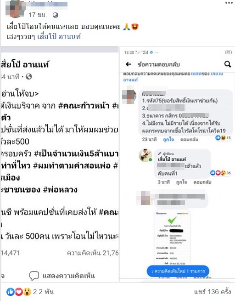Open the reactions on the เสี่ยโป้ อานนท์ reply showing 36
This screenshot has height=301, width=235.
pos(220,173)
